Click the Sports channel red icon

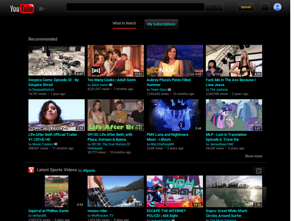tap(31, 170)
